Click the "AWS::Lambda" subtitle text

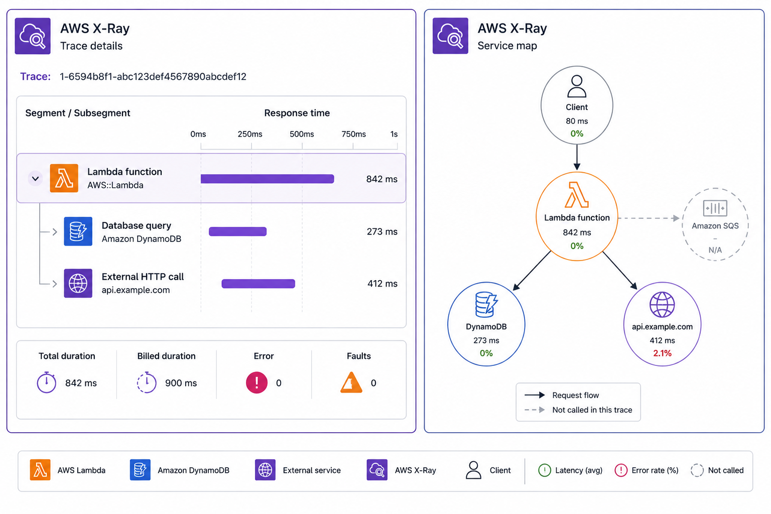pyautogui.click(x=115, y=185)
